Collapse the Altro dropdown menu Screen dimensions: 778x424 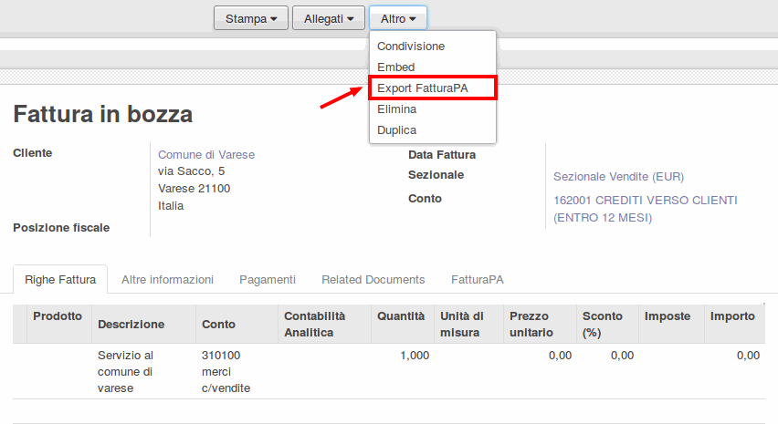(397, 18)
